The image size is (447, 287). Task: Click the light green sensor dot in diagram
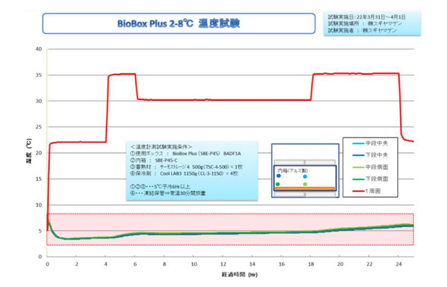tap(305, 184)
